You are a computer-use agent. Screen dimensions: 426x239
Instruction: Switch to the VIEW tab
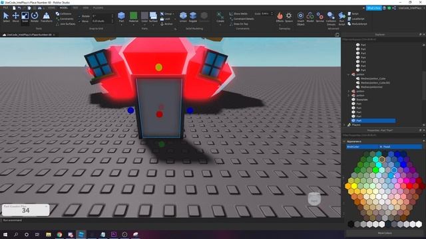click(86, 8)
